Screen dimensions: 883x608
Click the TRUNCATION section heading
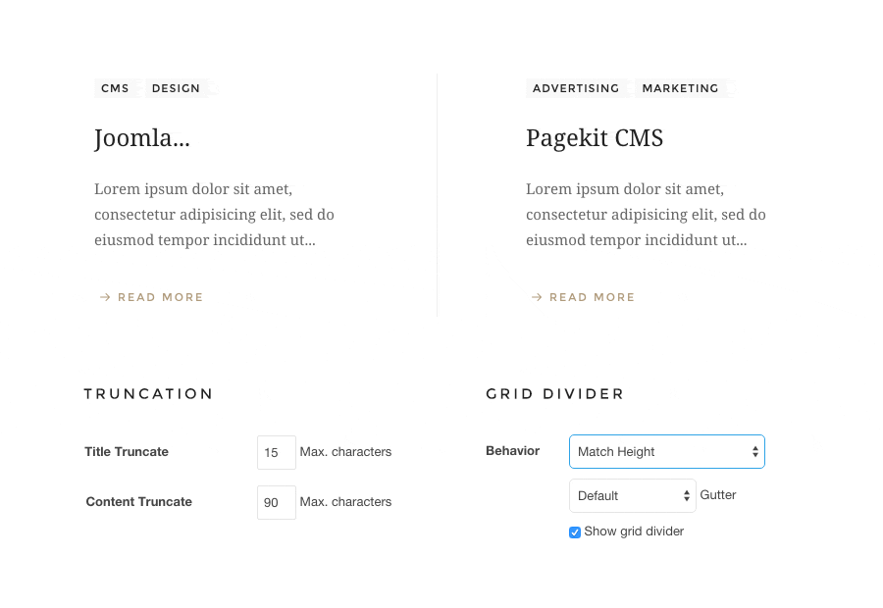coord(148,393)
